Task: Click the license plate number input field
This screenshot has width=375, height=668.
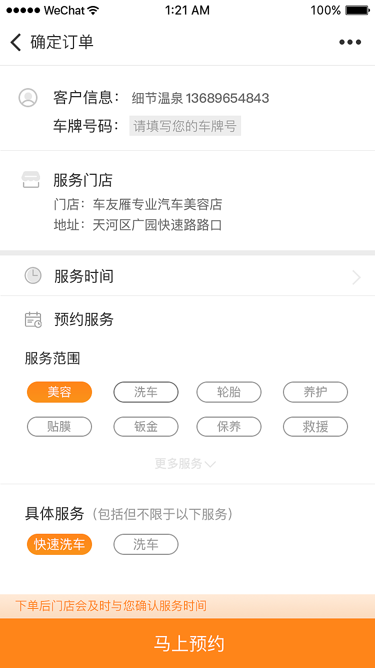Action: tap(185, 126)
